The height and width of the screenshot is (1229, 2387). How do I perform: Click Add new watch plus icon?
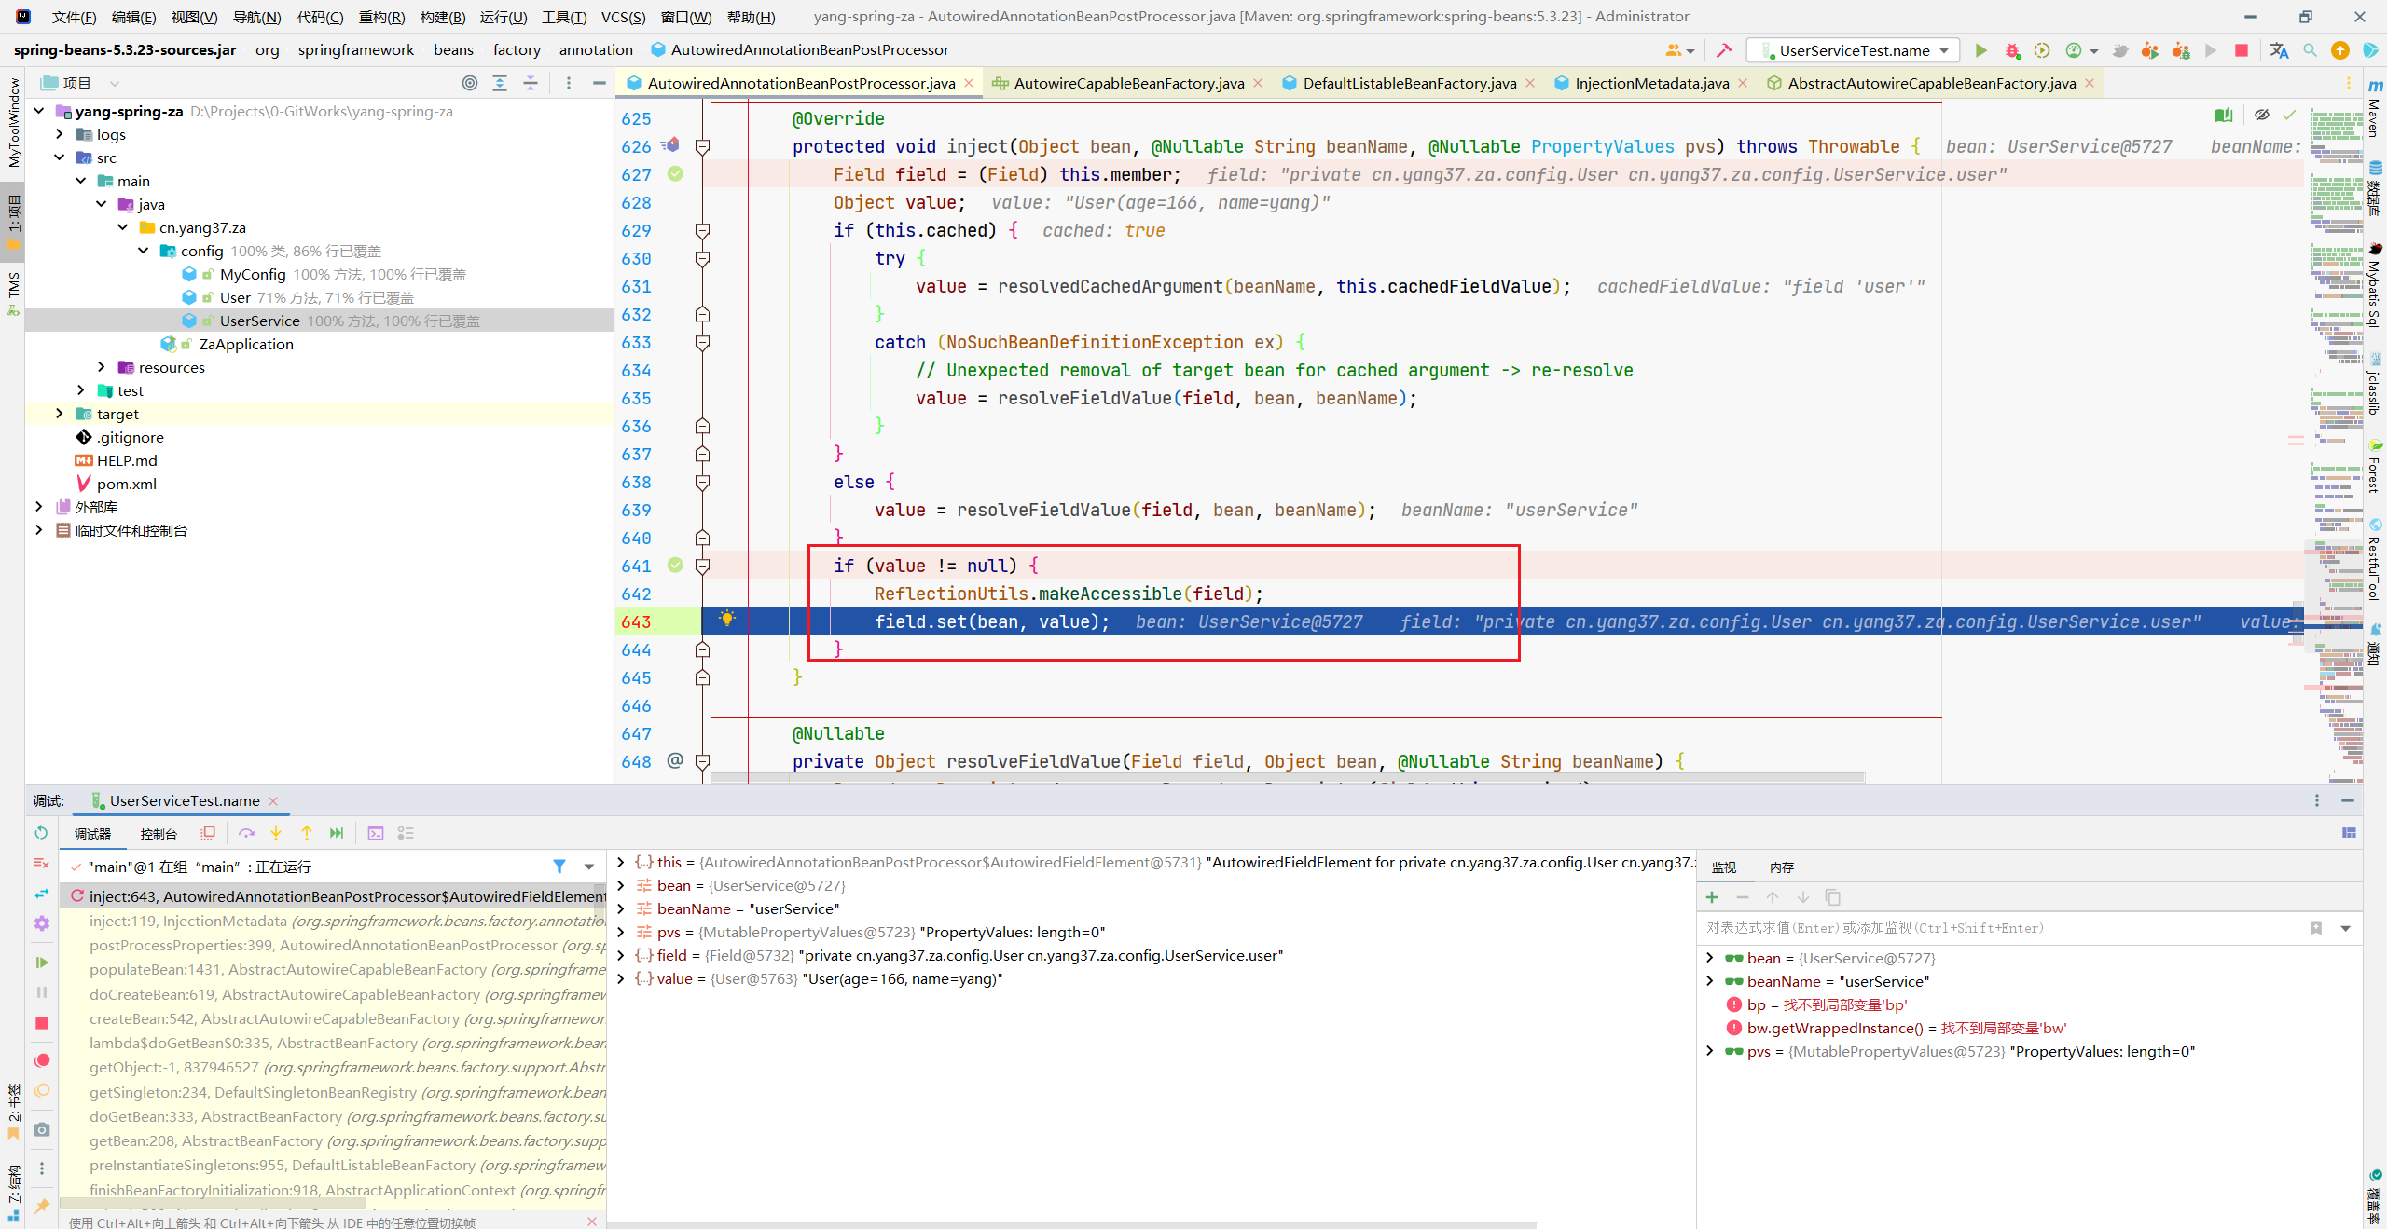coord(1712,897)
